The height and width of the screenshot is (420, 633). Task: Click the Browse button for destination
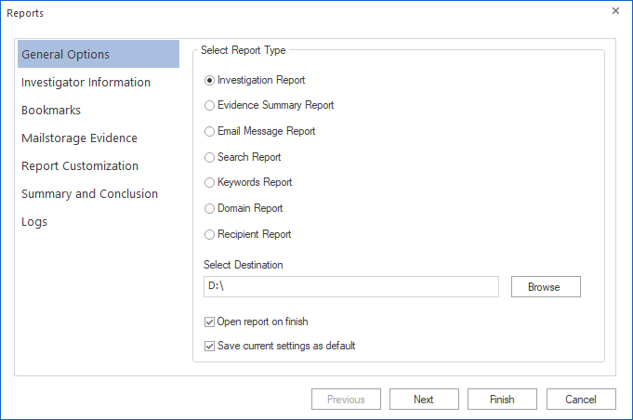pos(545,287)
